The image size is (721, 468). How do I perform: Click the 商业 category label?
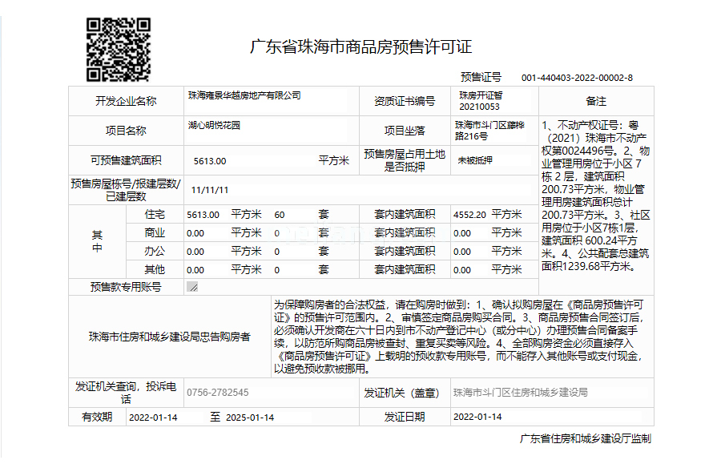[155, 233]
